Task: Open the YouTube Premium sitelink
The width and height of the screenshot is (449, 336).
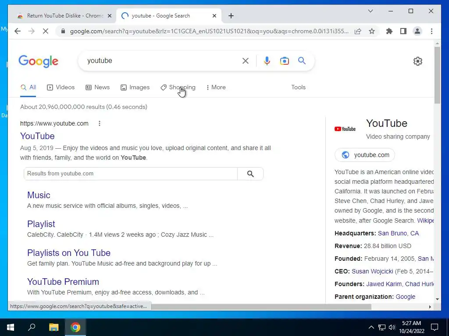Action: [63, 282]
